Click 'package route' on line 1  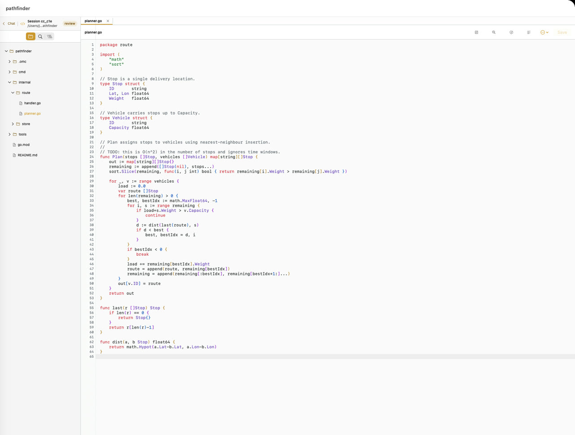[x=116, y=45]
